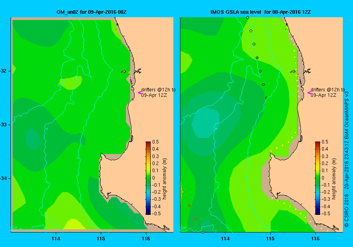Click the black circle marker on the IMOS map's top border
The width and height of the screenshot is (353, 247).
pos(247,17)
